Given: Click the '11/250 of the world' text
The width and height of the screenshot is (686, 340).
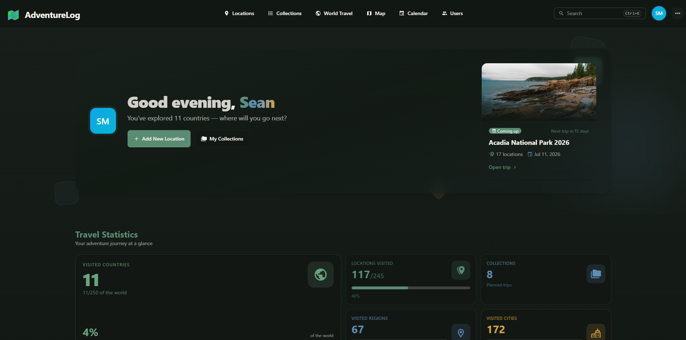Looking at the screenshot, I should [x=104, y=293].
